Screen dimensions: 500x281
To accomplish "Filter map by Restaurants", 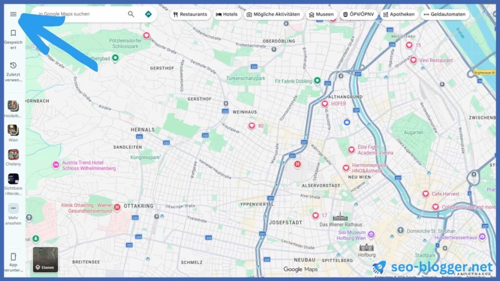I will point(190,14).
